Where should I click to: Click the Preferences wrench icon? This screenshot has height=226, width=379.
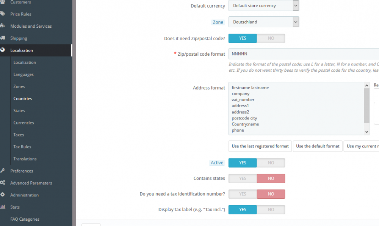click(x=3, y=171)
